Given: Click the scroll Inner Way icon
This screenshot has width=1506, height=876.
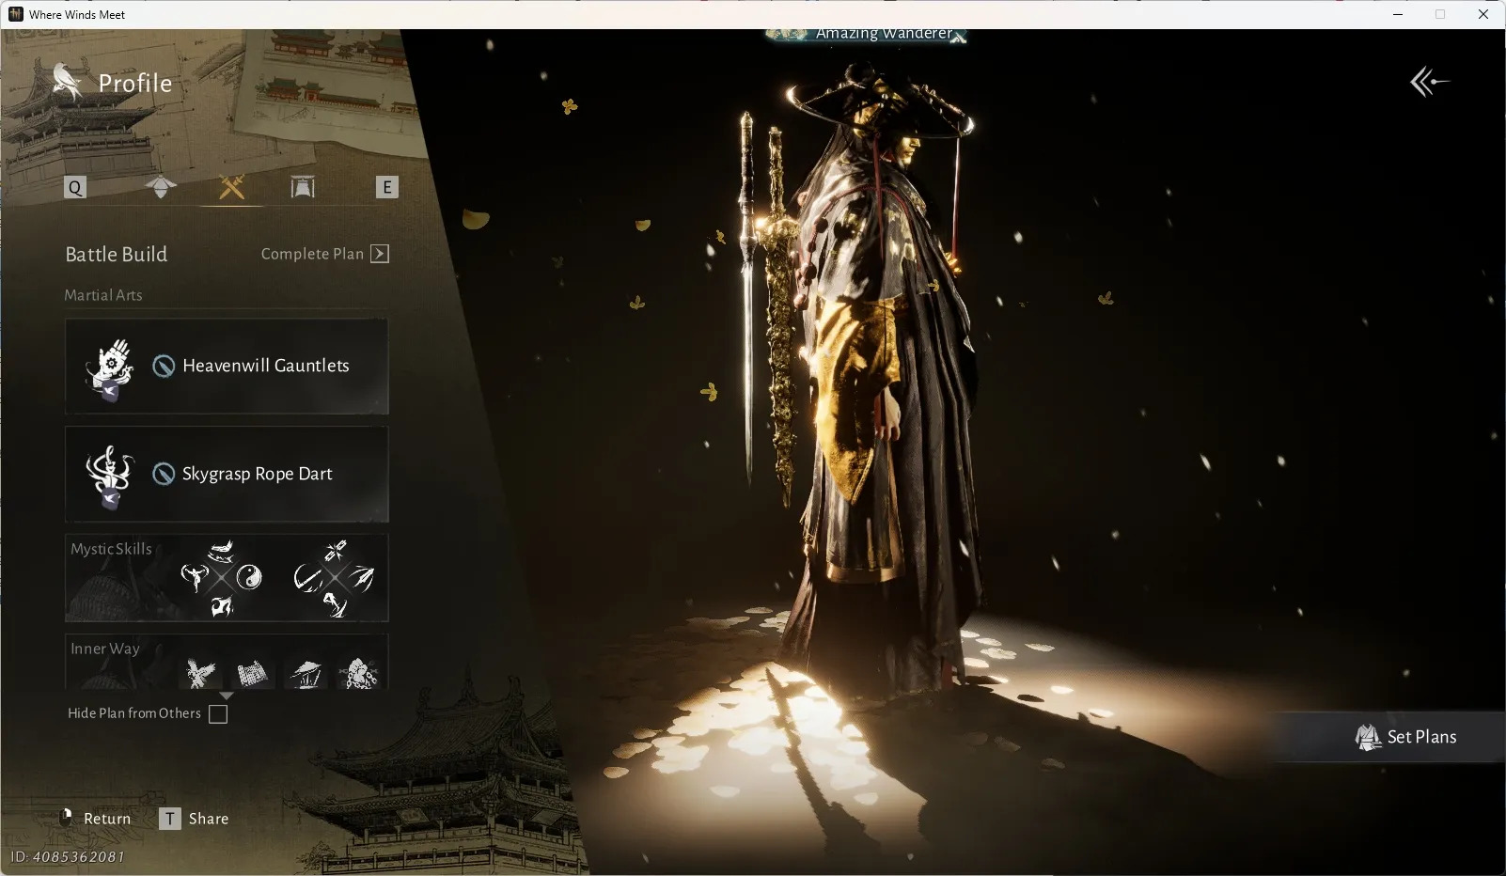Looking at the screenshot, I should (x=252, y=673).
